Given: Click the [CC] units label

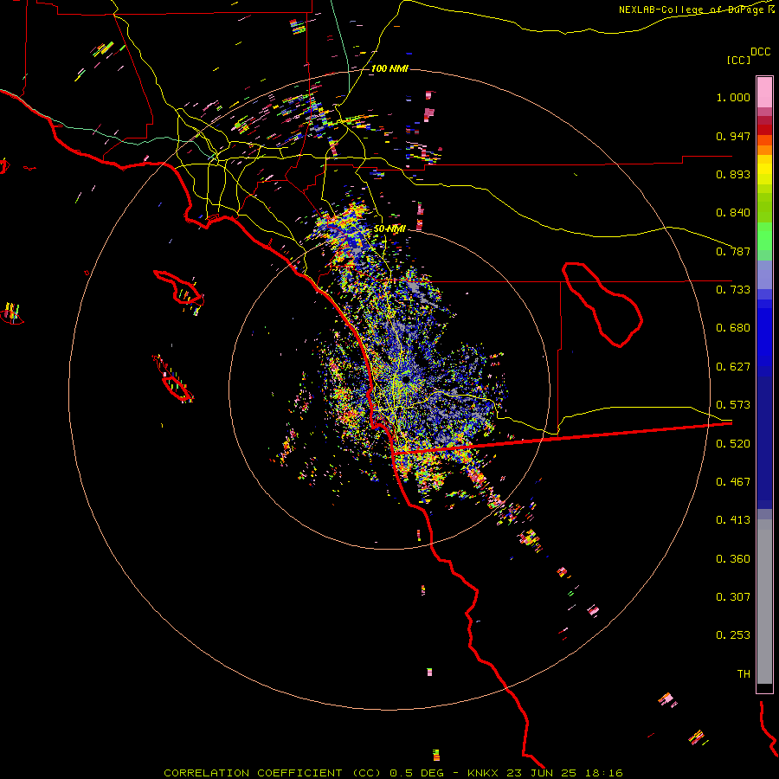Looking at the screenshot, I should click(x=739, y=60).
